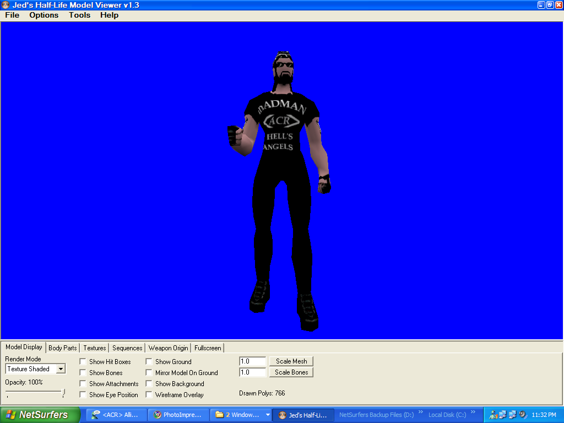Minimize the Model Viewer window
The image size is (564, 423).
pos(541,5)
